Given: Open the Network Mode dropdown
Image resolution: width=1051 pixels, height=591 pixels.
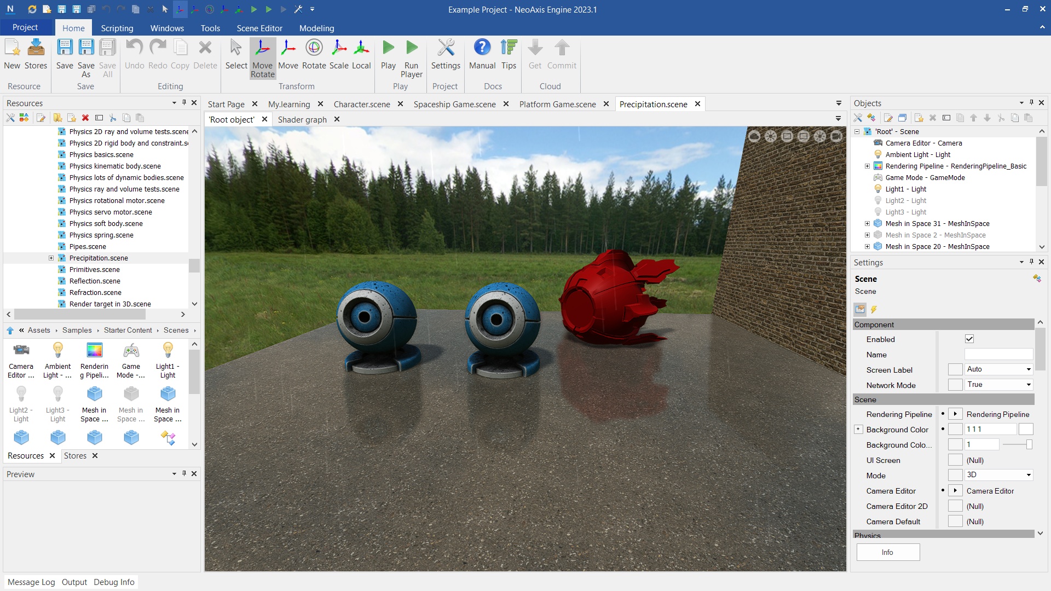Looking at the screenshot, I should pyautogui.click(x=998, y=385).
